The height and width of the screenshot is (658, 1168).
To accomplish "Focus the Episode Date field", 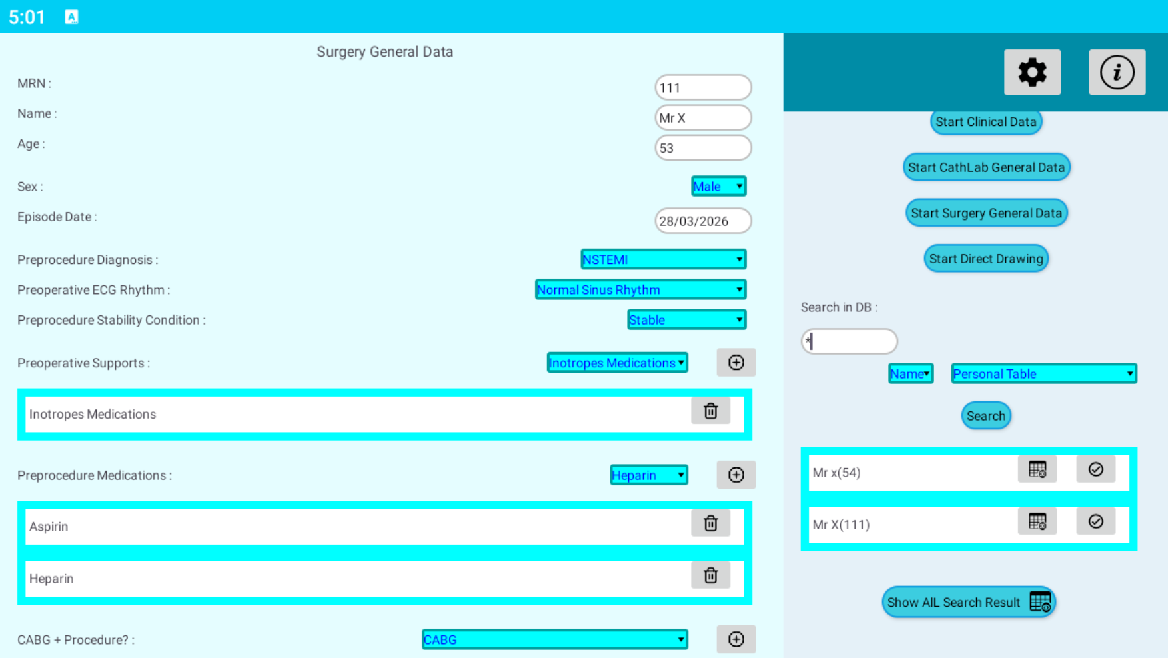I will [703, 221].
